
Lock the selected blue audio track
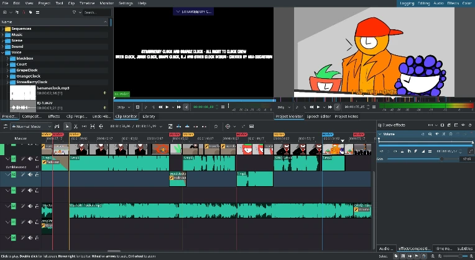coord(37,174)
